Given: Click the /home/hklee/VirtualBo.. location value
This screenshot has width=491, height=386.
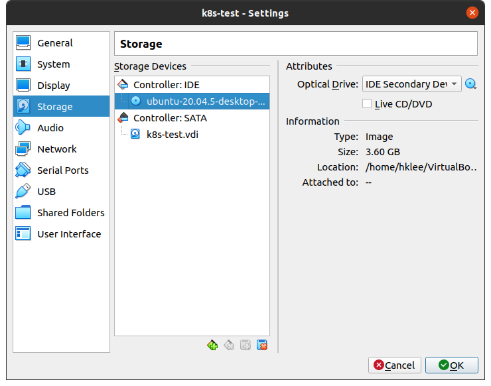Looking at the screenshot, I should (x=421, y=167).
